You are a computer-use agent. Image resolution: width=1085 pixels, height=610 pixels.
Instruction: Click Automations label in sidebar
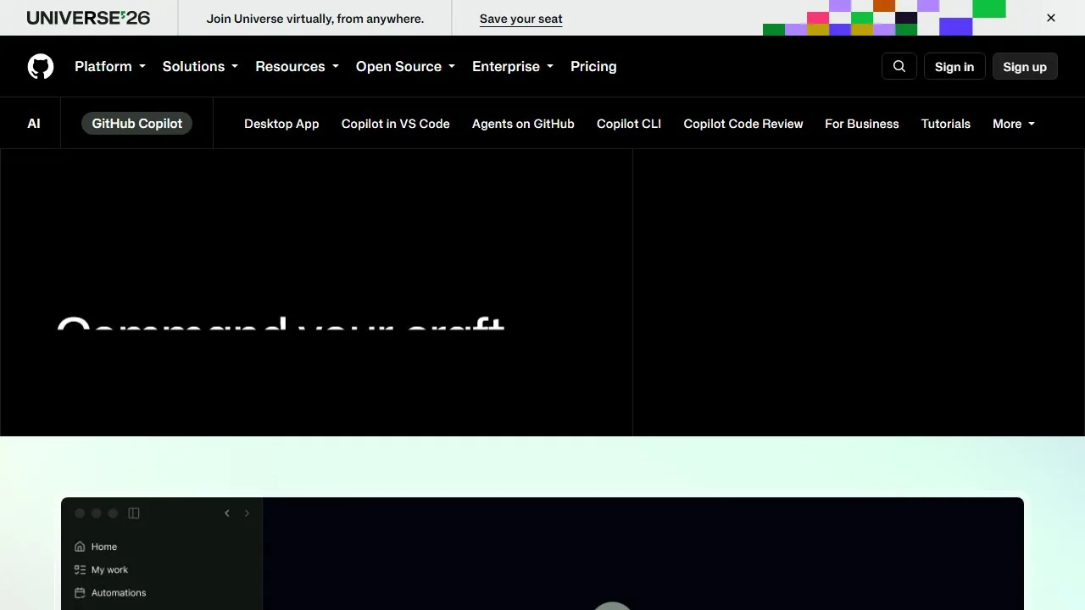tap(119, 592)
